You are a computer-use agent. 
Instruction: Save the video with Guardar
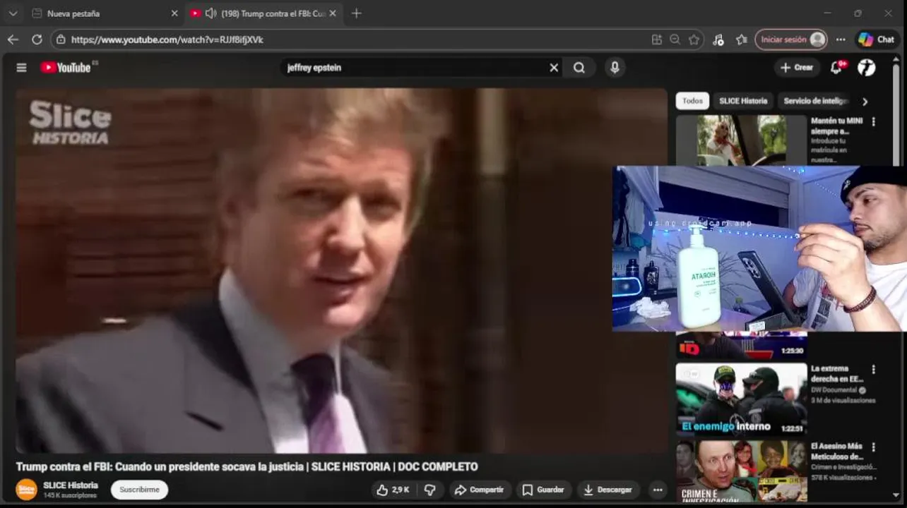pyautogui.click(x=543, y=490)
